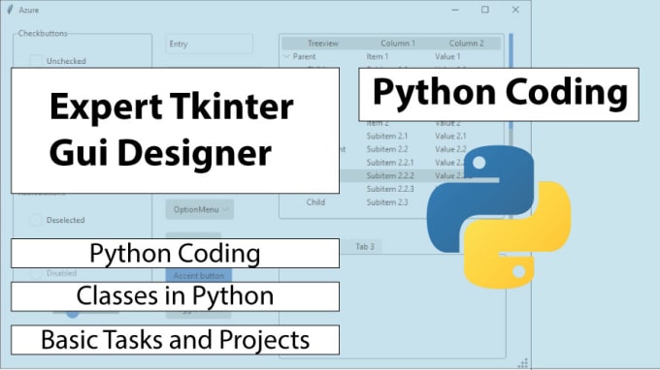The image size is (660, 370).
Task: Click the 'Item 1' cell
Action: [x=378, y=56]
